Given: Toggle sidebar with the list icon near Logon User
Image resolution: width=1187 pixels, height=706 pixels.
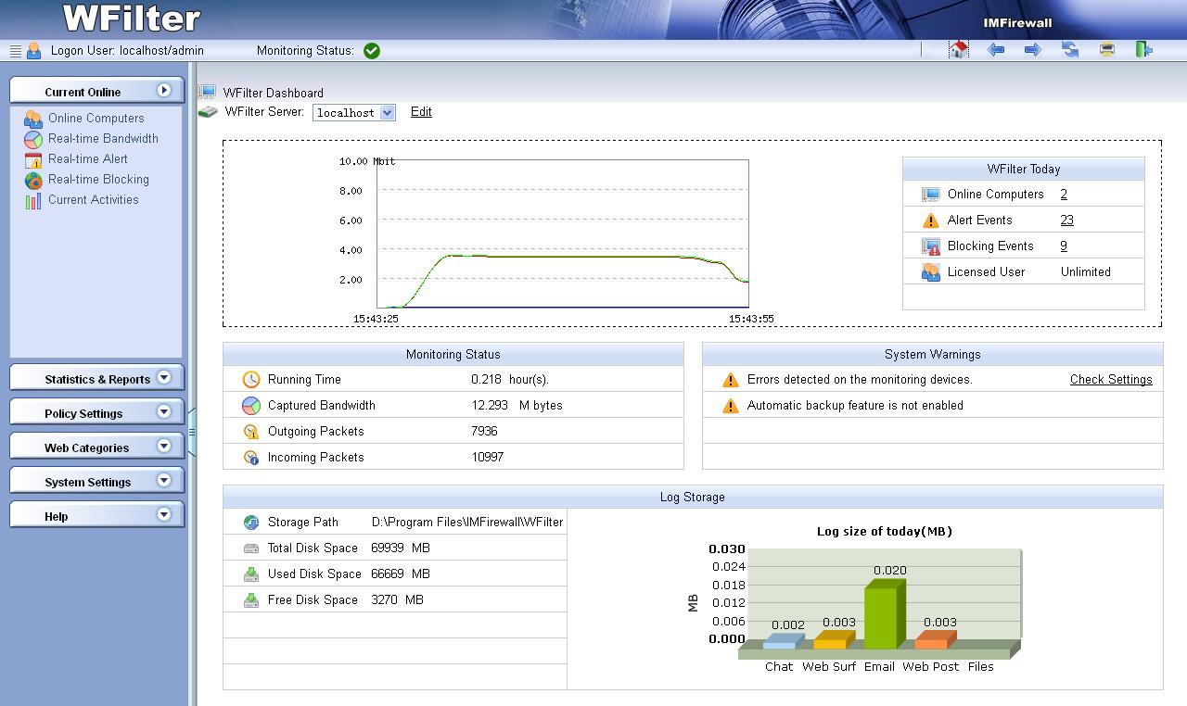Looking at the screenshot, I should pyautogui.click(x=15, y=51).
